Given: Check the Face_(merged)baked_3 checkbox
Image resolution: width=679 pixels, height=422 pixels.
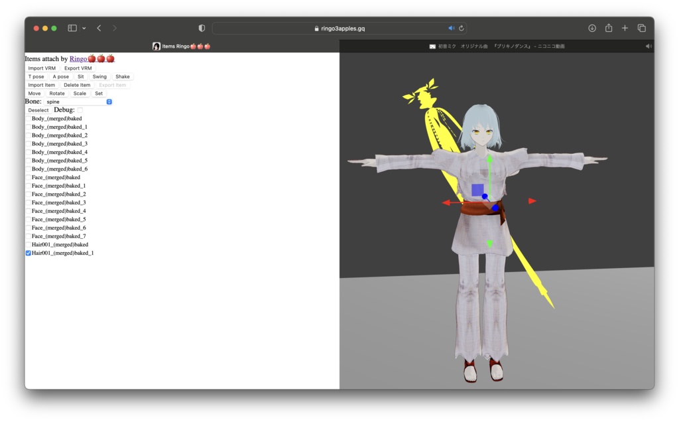Looking at the screenshot, I should point(29,202).
